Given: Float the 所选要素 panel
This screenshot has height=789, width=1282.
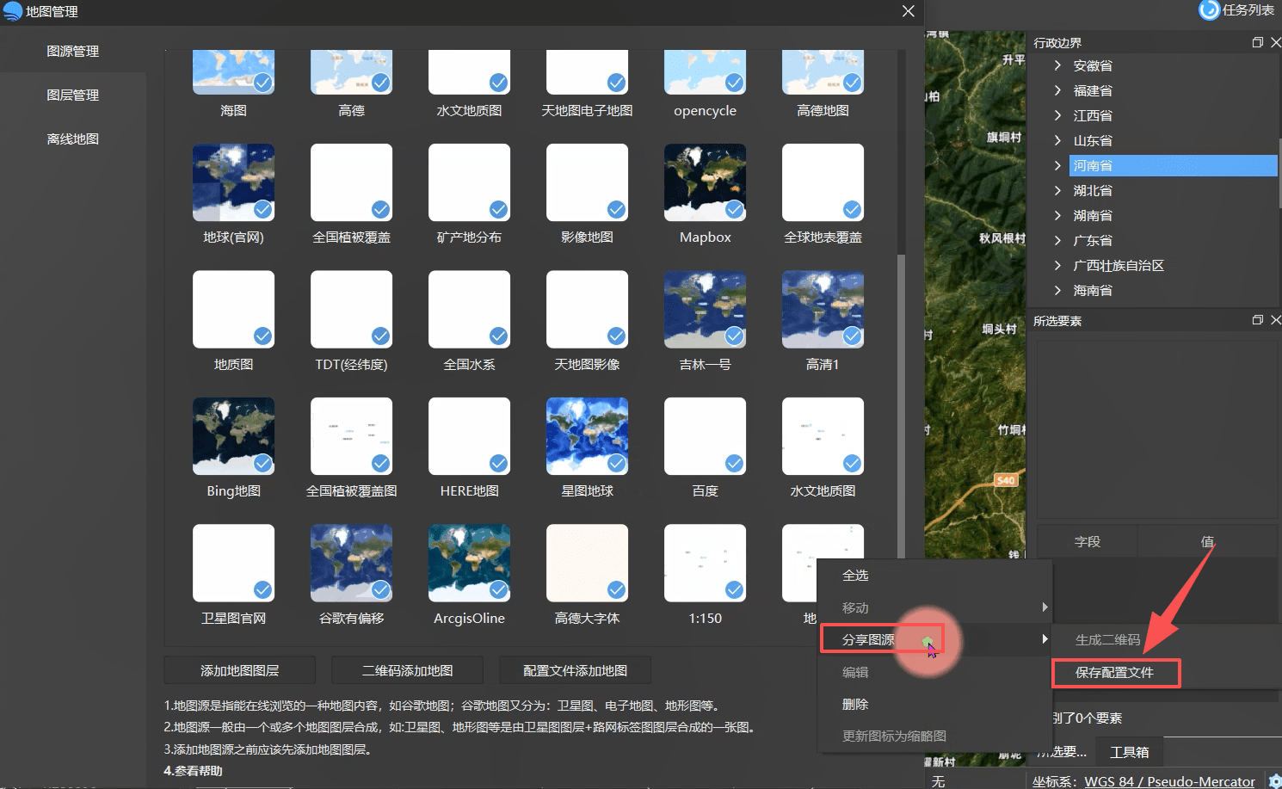Looking at the screenshot, I should click(1257, 320).
